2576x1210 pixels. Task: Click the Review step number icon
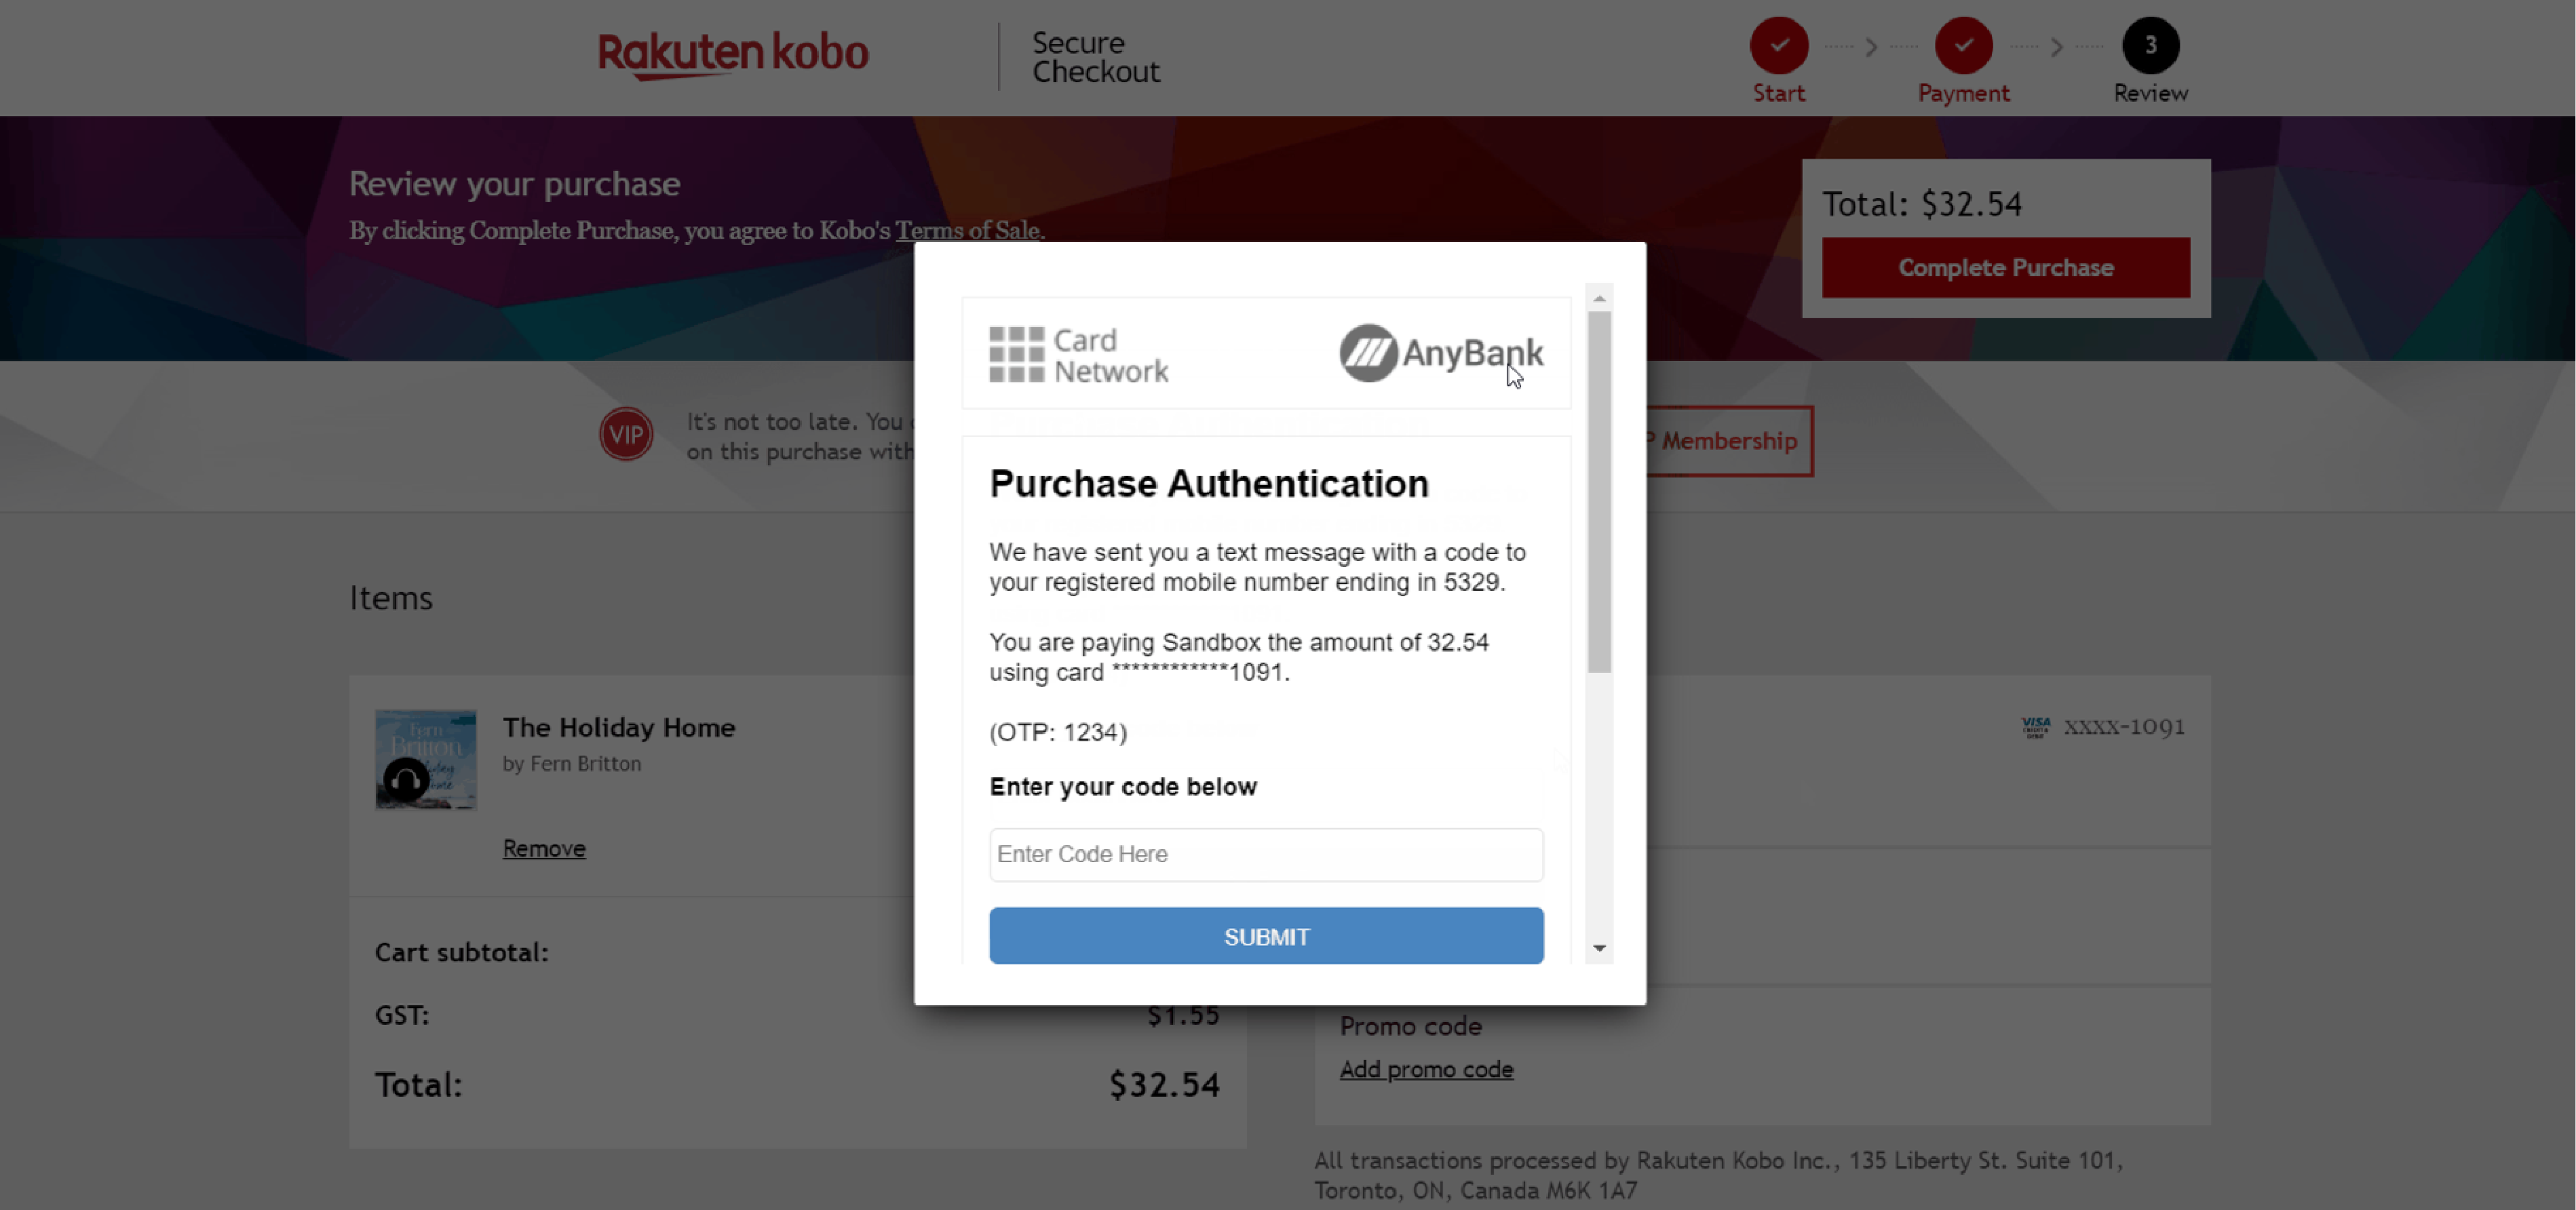(2149, 44)
